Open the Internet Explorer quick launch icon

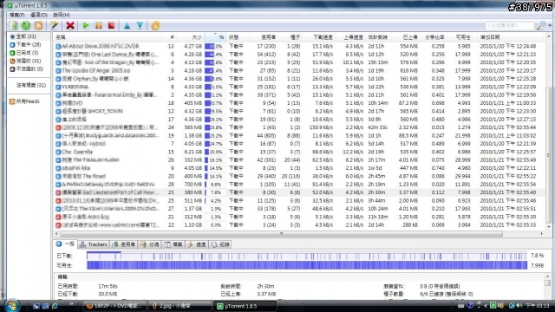[x=55, y=306]
